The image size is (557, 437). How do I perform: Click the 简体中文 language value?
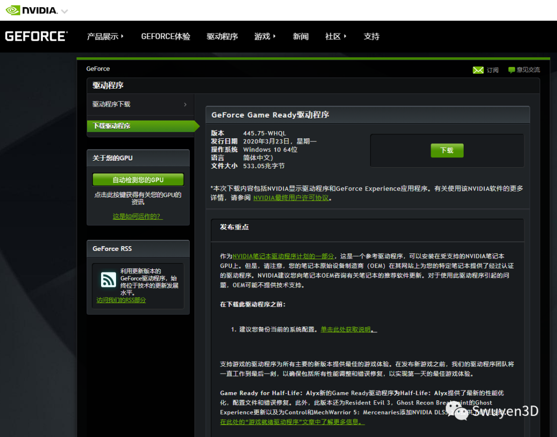[258, 158]
